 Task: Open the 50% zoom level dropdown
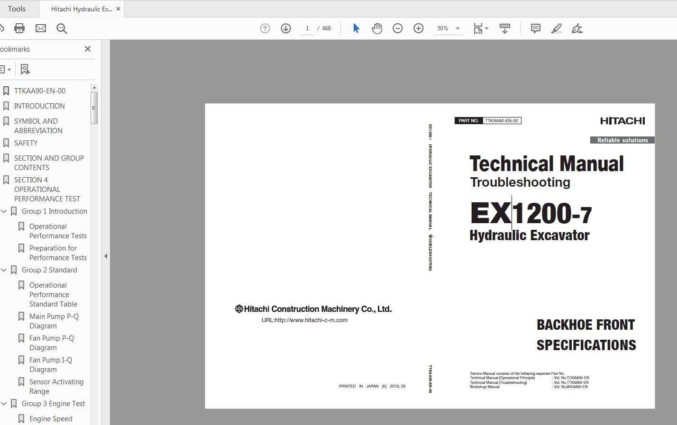click(x=457, y=28)
